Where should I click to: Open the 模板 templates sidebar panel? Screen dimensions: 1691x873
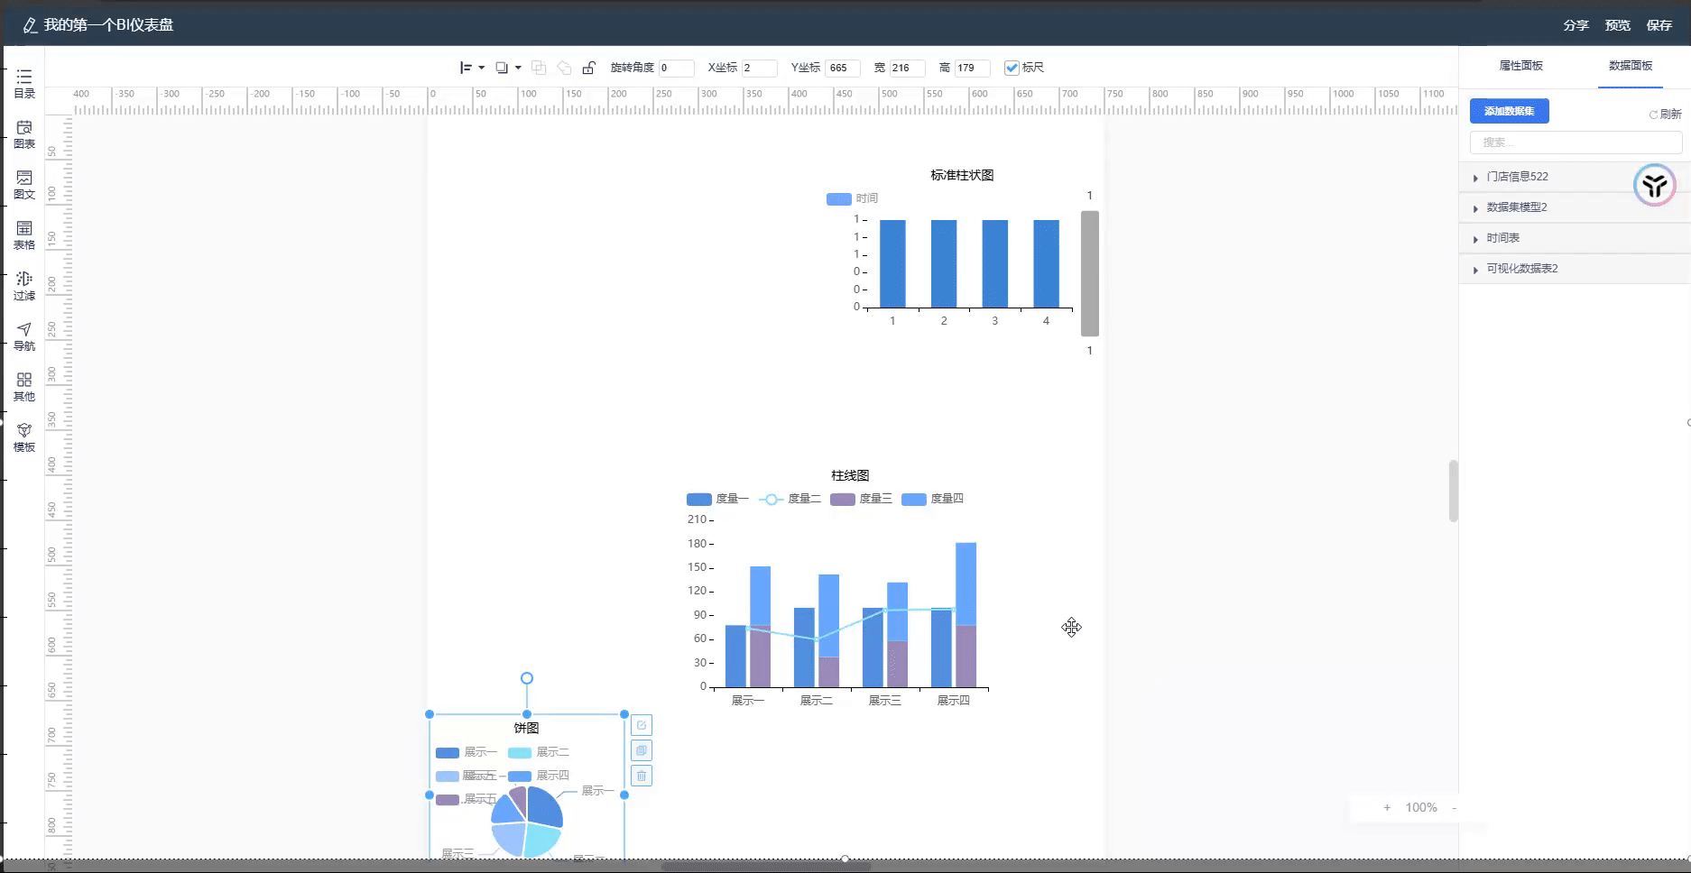[x=24, y=437]
